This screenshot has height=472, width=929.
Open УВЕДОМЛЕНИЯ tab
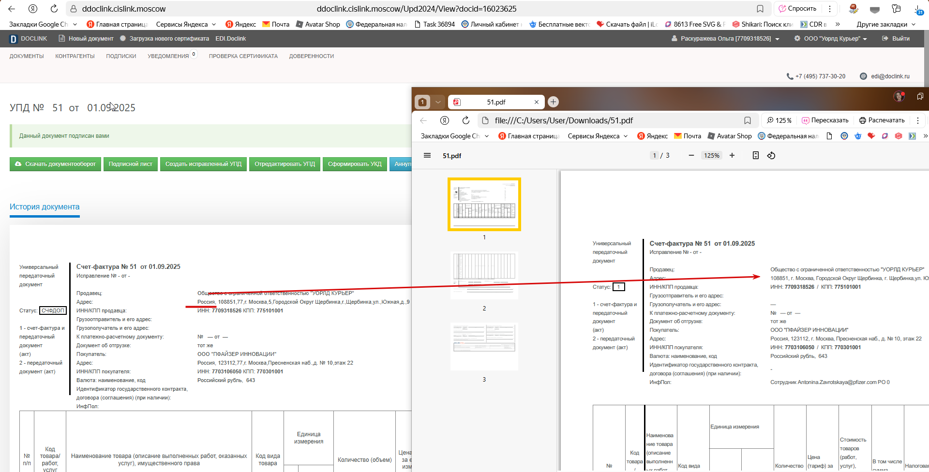click(168, 56)
